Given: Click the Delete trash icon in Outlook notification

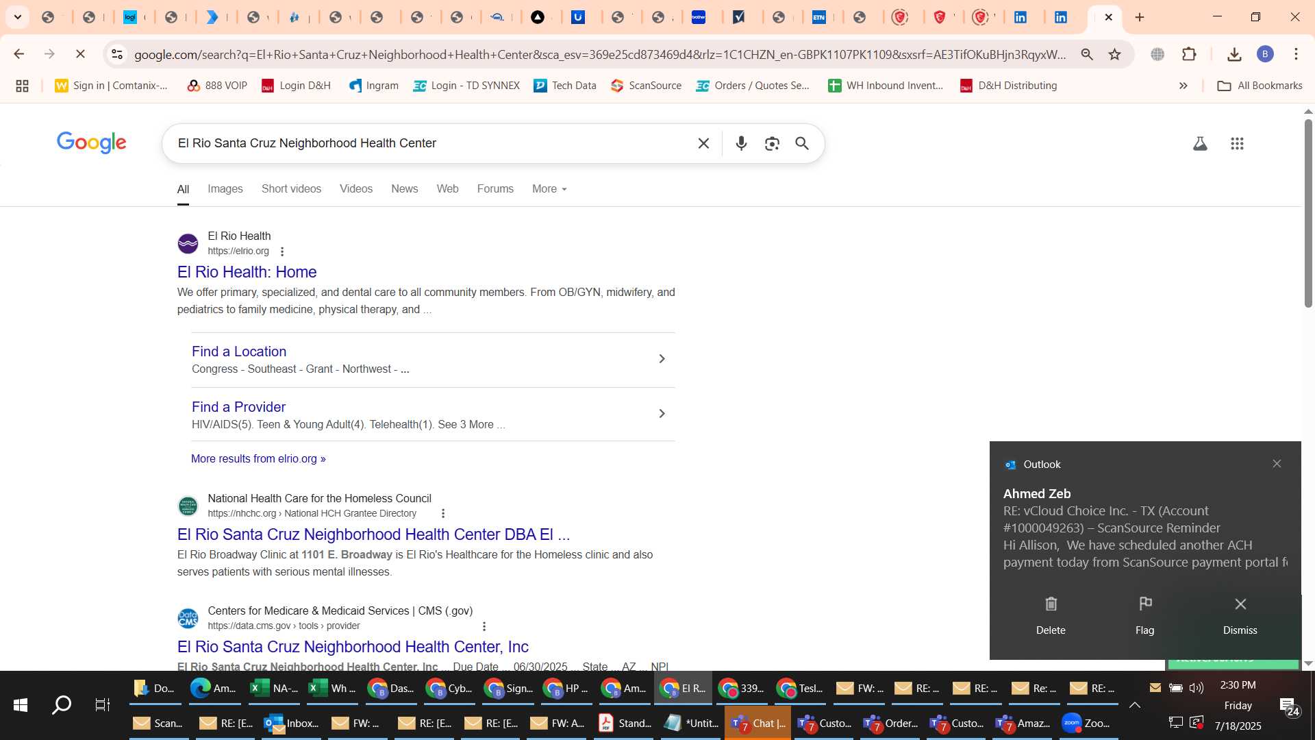Looking at the screenshot, I should [x=1051, y=604].
